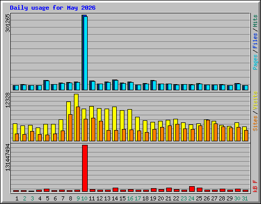Screen dimensions: 261x204
Task: Click the tall red kB bar for day 10
Action: [85, 168]
